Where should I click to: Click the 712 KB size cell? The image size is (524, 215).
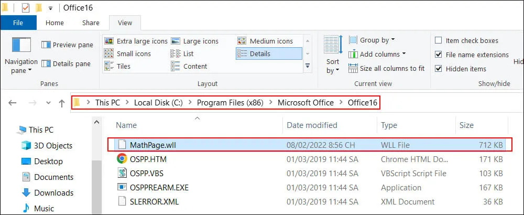490,145
